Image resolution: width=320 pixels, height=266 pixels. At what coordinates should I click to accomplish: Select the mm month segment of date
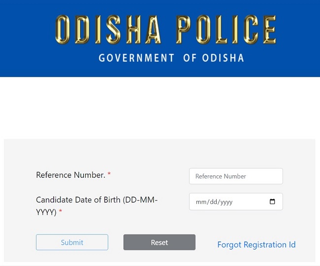click(200, 202)
